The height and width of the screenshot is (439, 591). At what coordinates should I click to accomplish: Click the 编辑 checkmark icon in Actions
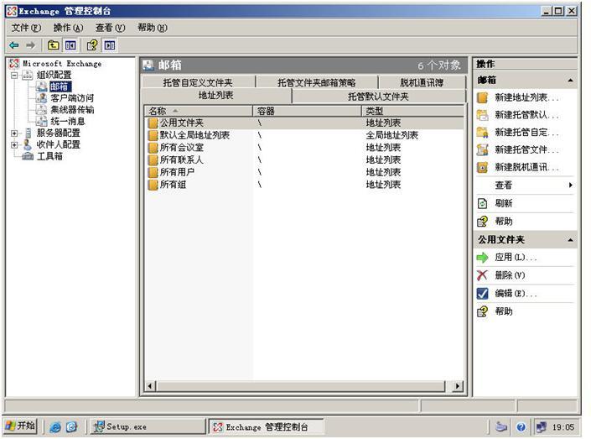[x=482, y=294]
